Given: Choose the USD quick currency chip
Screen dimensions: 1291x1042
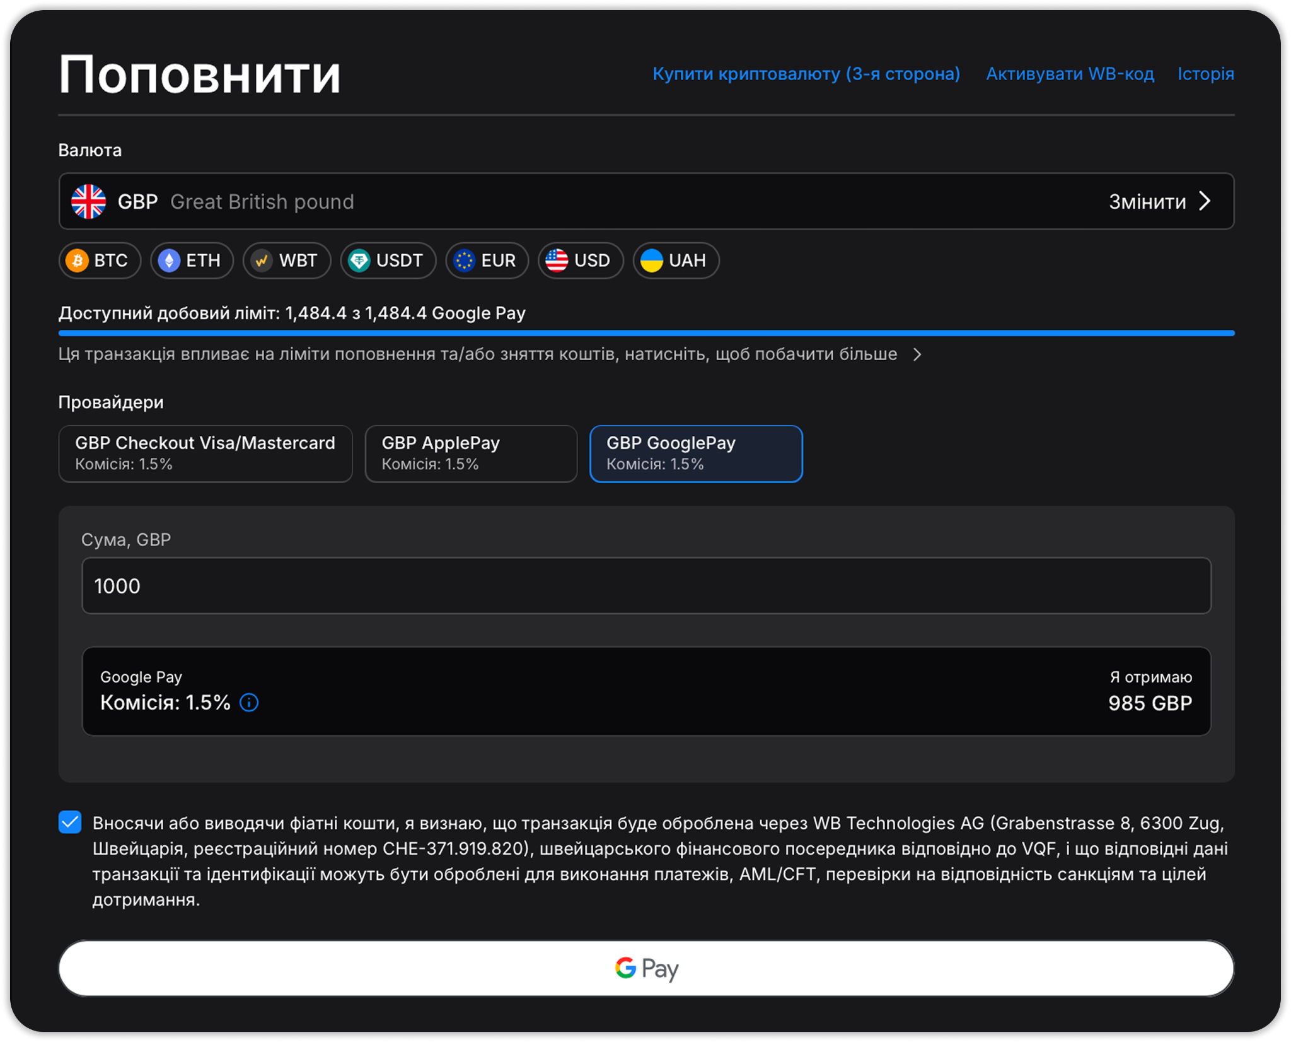Looking at the screenshot, I should [x=581, y=260].
